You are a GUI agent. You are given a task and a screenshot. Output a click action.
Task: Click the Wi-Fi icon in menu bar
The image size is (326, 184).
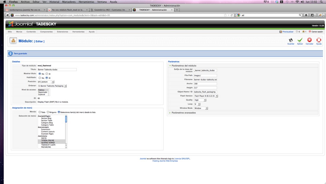297,2
